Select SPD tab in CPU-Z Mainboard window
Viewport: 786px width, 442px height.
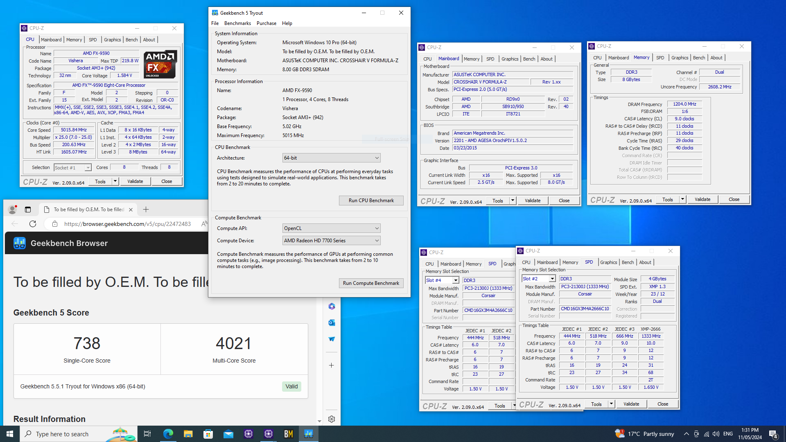click(x=490, y=59)
